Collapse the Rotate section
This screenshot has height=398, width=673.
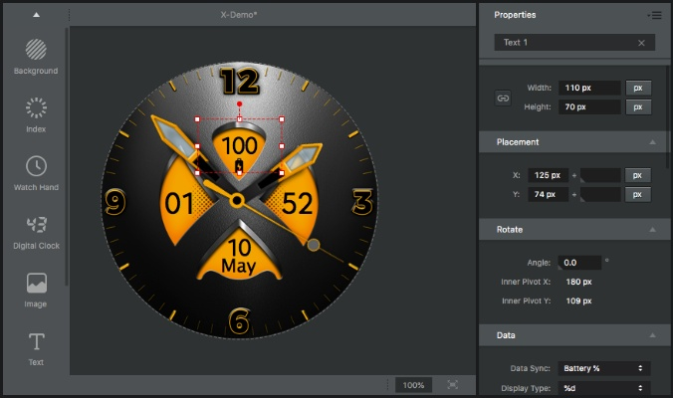coord(652,230)
